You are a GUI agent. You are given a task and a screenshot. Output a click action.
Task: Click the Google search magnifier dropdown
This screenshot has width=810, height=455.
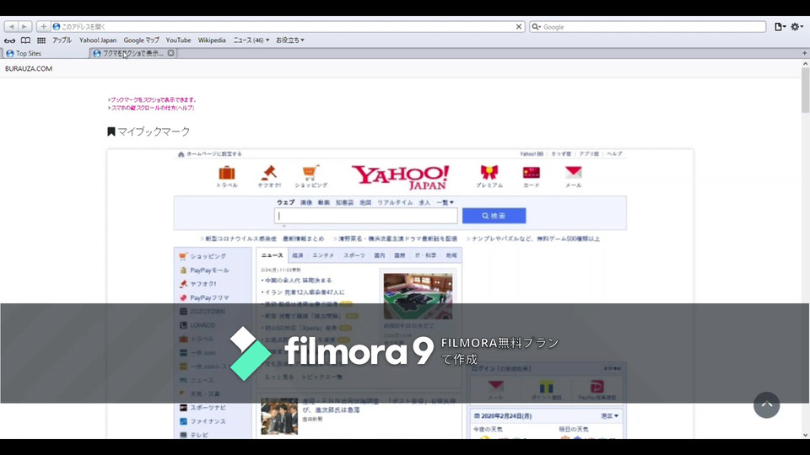pyautogui.click(x=537, y=27)
